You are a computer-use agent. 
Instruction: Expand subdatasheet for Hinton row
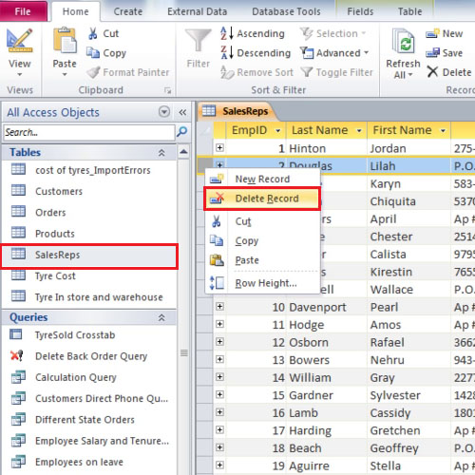tap(219, 148)
